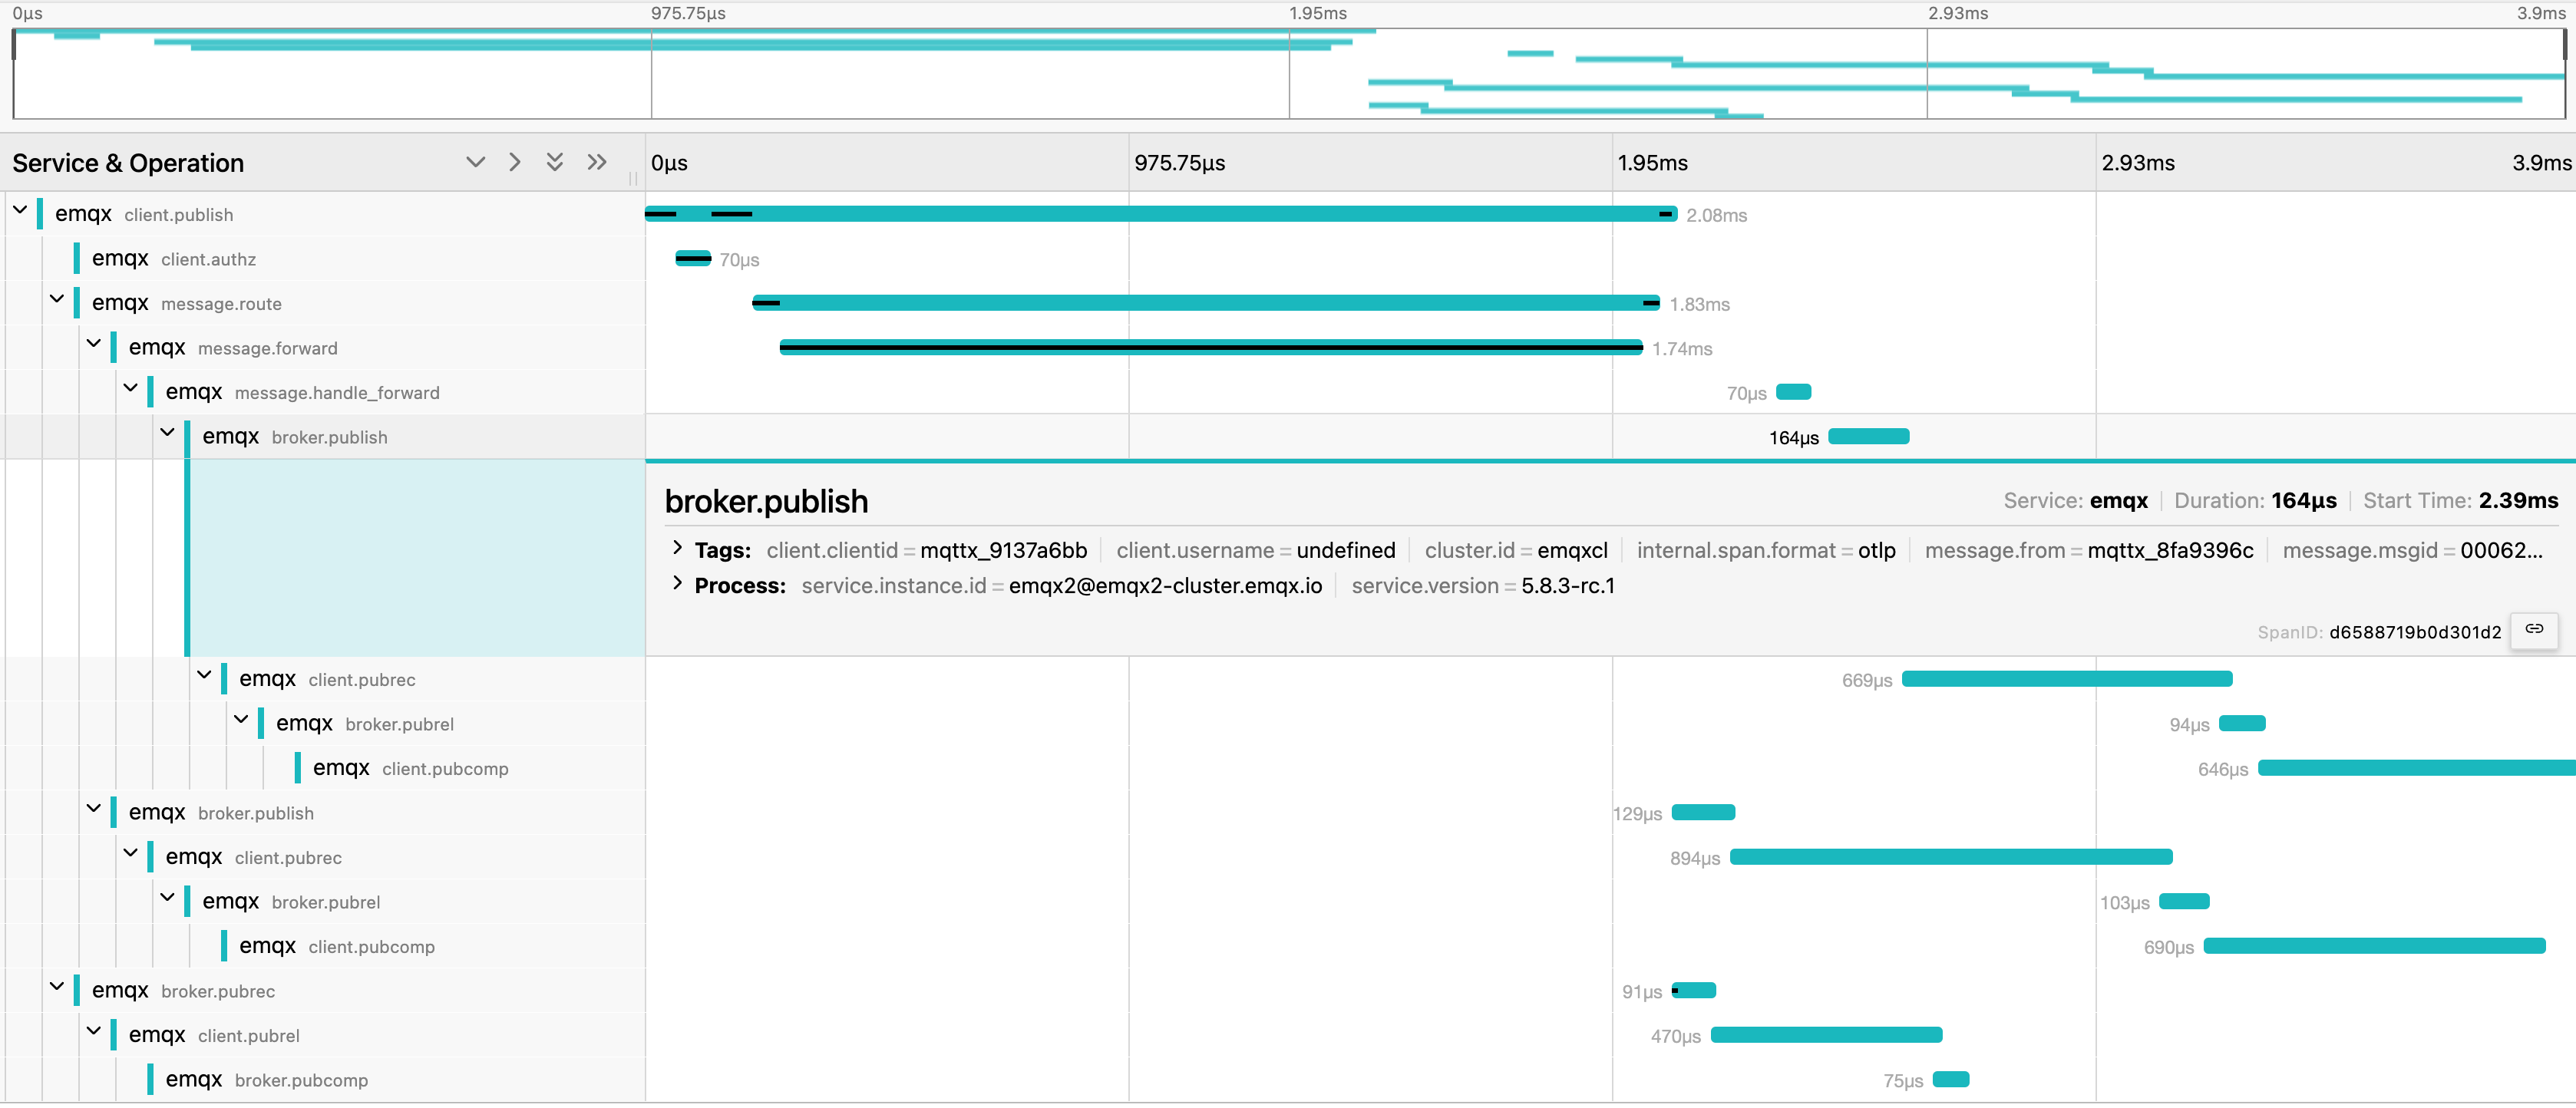Toggle the broker.pubrec span subtree chevron
Viewport: 2576px width, 1108px height.
pyautogui.click(x=57, y=987)
